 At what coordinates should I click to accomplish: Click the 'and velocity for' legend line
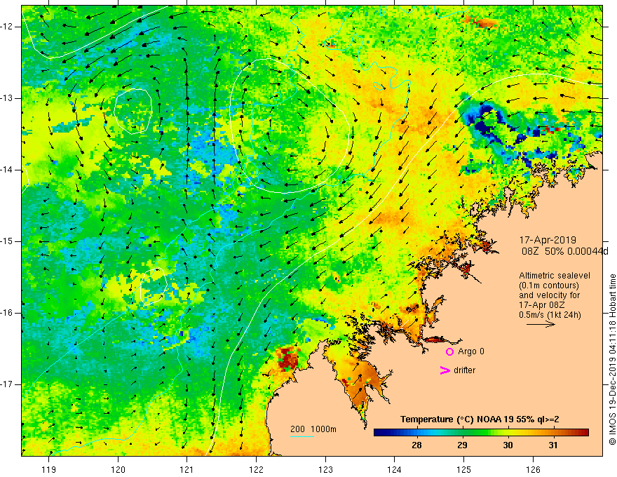[549, 295]
